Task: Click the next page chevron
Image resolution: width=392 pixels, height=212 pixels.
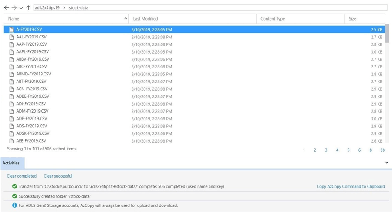Action: 371,150
